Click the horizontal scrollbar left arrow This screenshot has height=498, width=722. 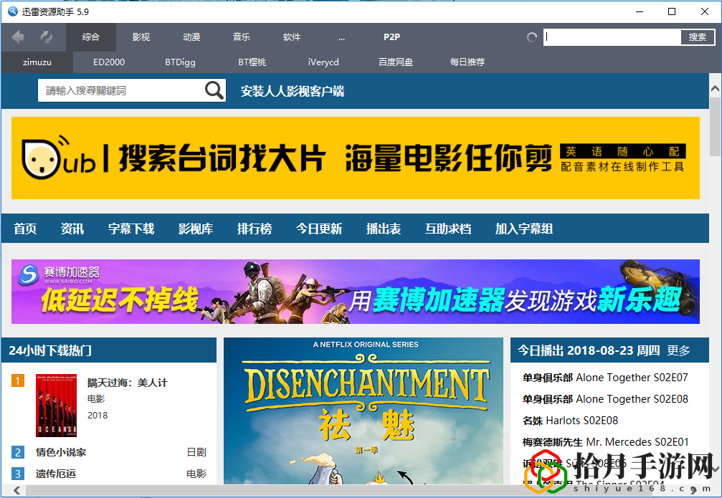pyautogui.click(x=17, y=491)
